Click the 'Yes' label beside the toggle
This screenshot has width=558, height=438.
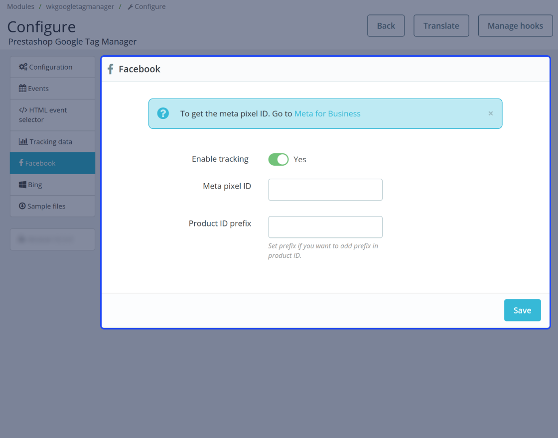pos(300,160)
